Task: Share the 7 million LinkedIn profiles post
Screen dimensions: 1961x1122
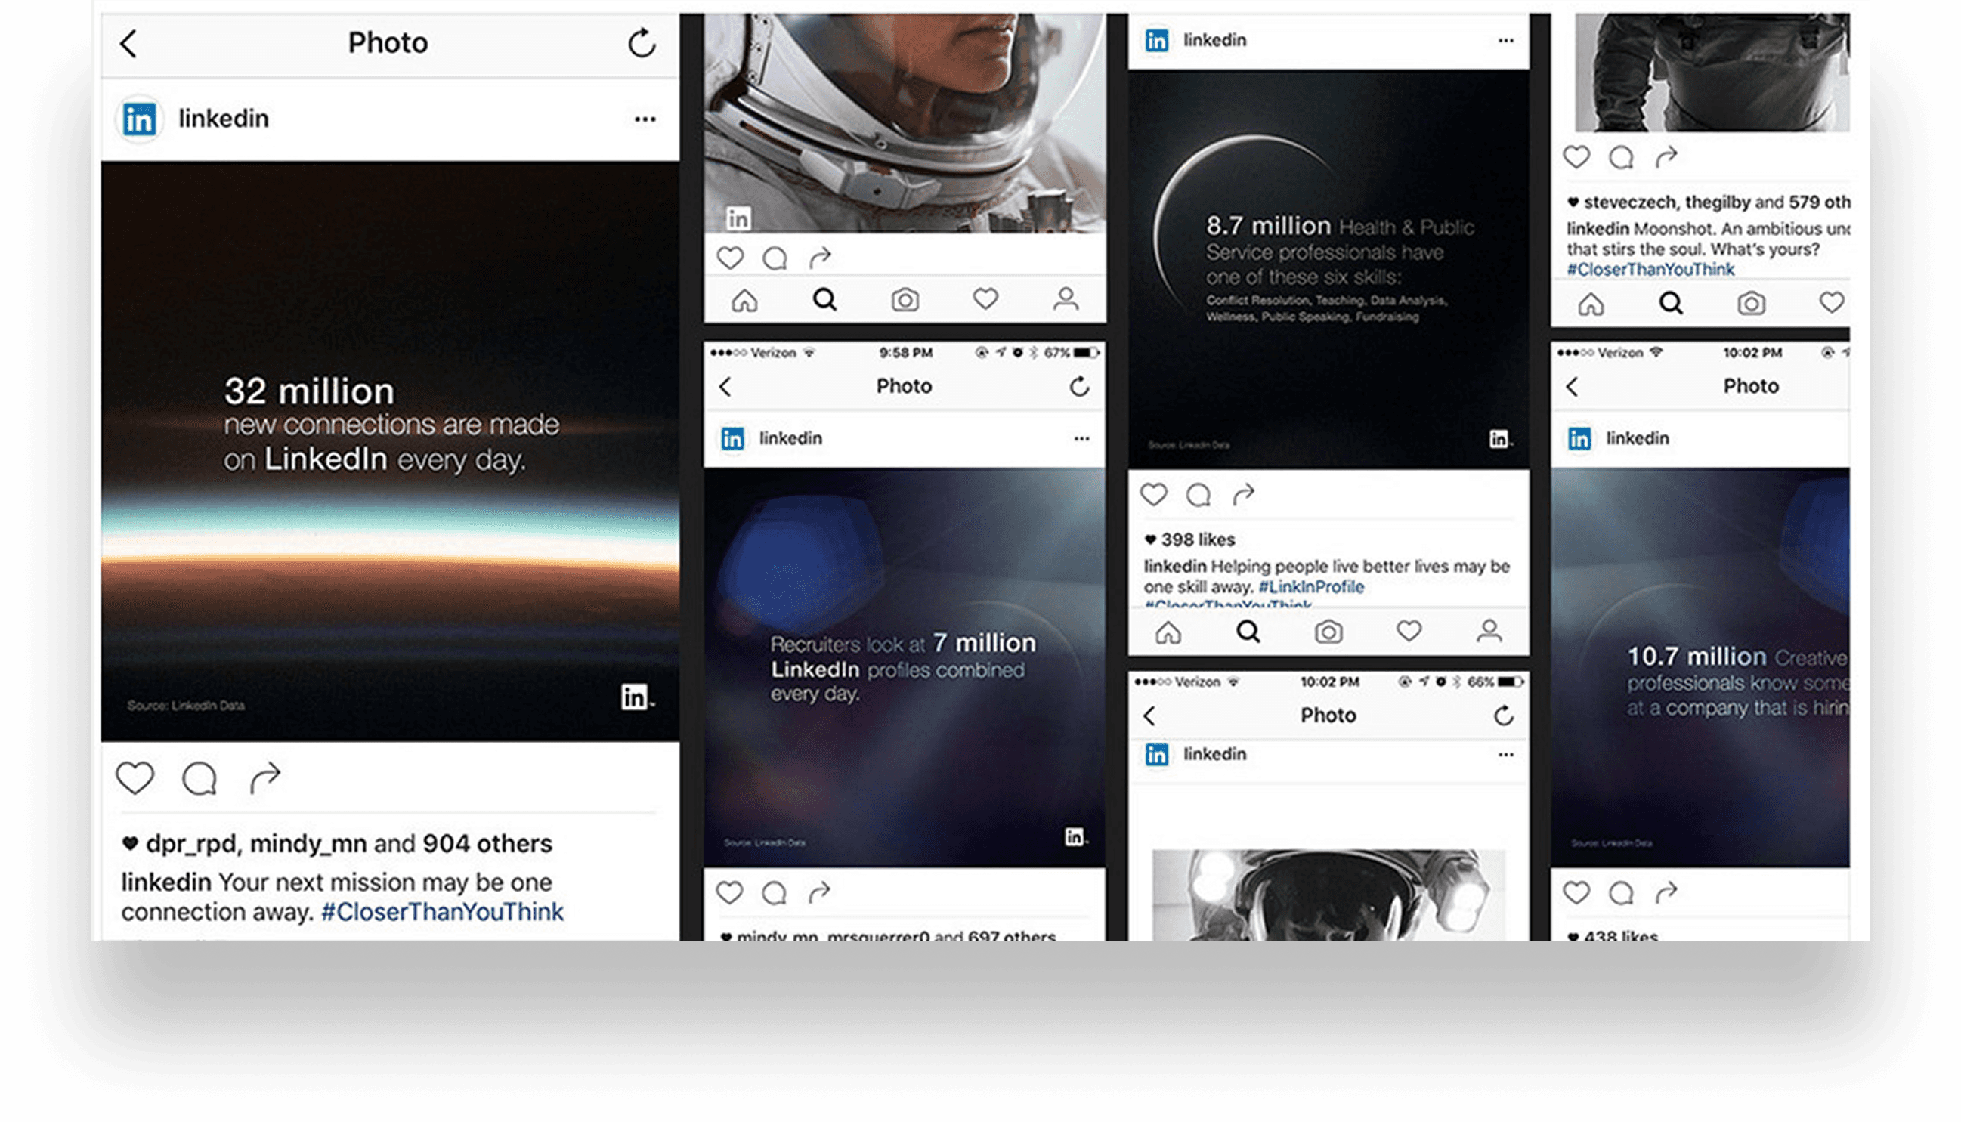Action: coord(819,892)
